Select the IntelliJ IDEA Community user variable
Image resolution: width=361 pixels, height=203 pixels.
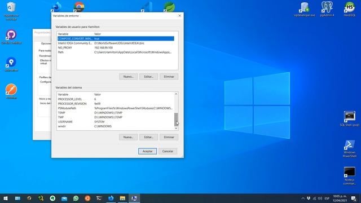coord(116,43)
